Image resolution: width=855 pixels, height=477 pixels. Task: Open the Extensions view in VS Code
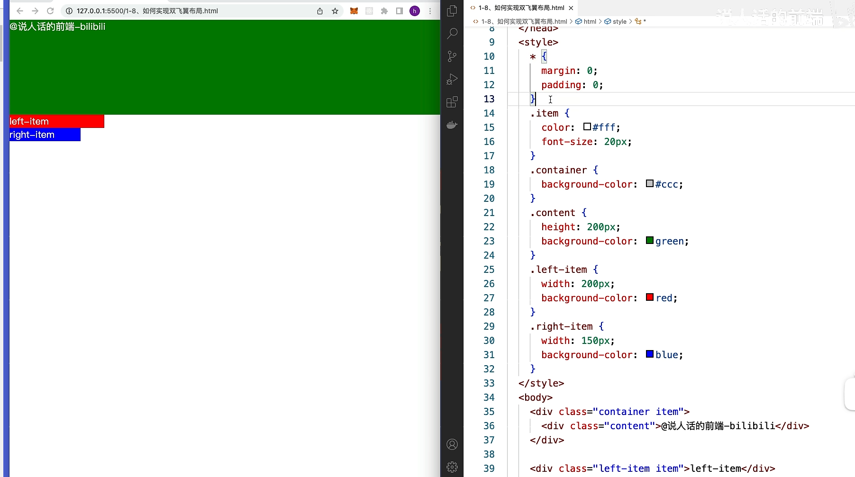pyautogui.click(x=452, y=102)
